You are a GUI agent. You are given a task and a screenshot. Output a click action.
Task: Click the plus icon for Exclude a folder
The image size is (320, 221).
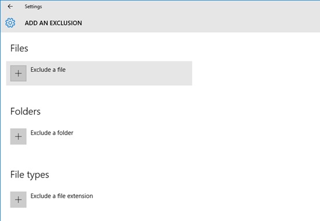point(19,136)
